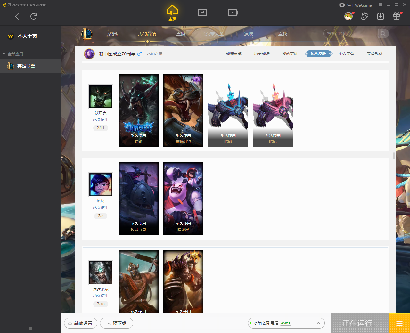Open the 荒野豺狼 skin card
This screenshot has height=333, width=410.
pyautogui.click(x=183, y=110)
